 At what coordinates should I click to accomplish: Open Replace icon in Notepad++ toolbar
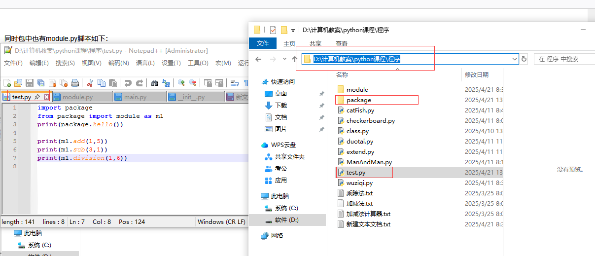click(166, 83)
